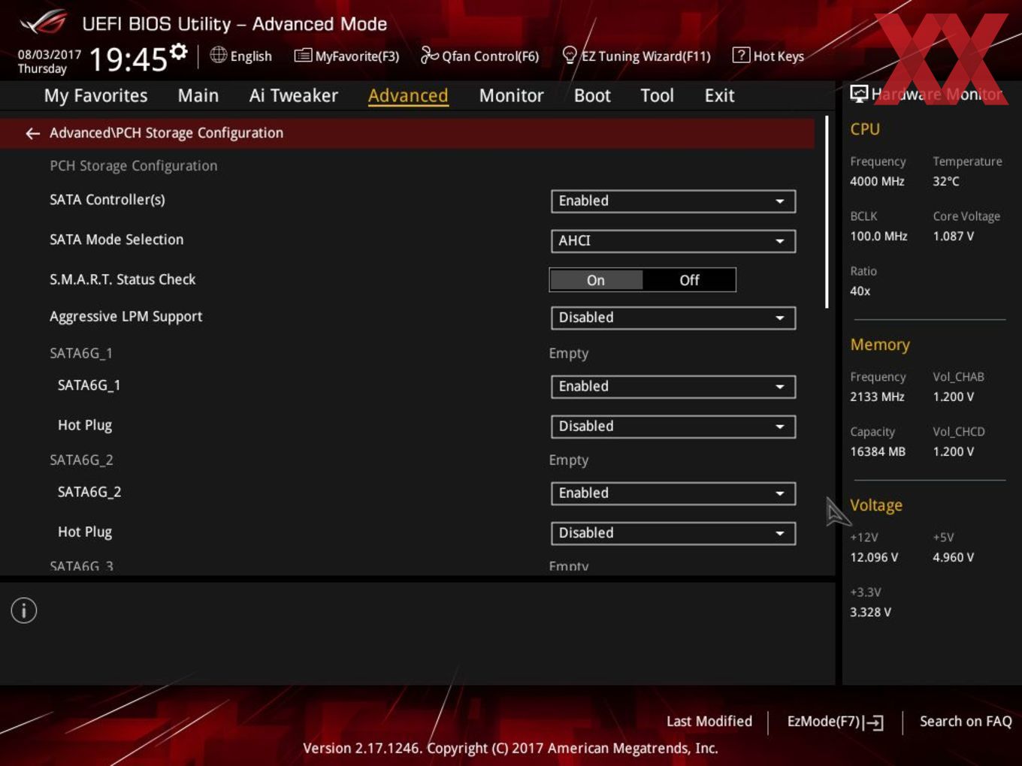Go to the Boot tab
This screenshot has height=766, width=1022.
tap(592, 95)
